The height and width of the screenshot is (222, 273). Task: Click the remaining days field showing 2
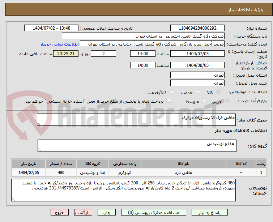pyautogui.click(x=103, y=54)
